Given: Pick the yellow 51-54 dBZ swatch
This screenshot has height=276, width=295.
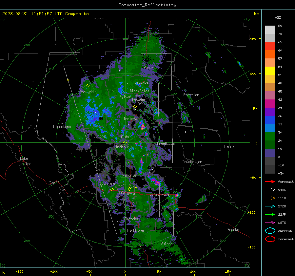Looking at the screenshot, I should tap(270, 71).
